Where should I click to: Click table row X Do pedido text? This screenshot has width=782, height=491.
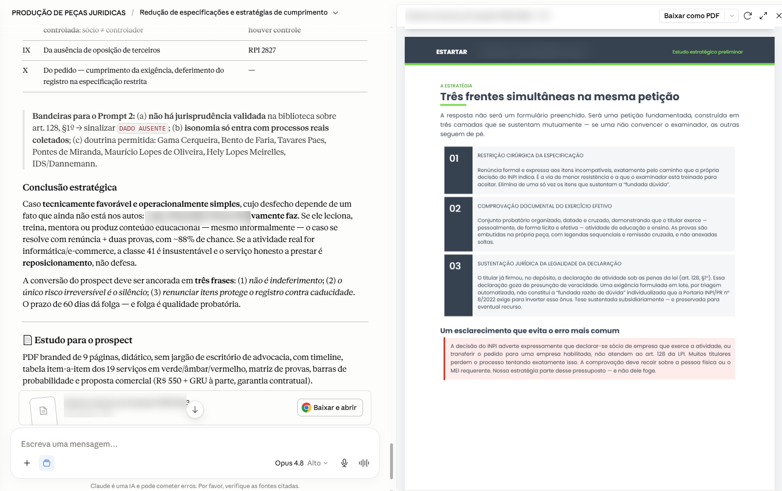[x=134, y=76]
